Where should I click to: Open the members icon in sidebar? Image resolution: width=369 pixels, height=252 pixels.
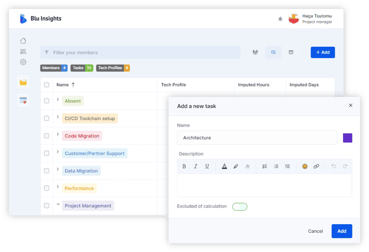pyautogui.click(x=23, y=51)
